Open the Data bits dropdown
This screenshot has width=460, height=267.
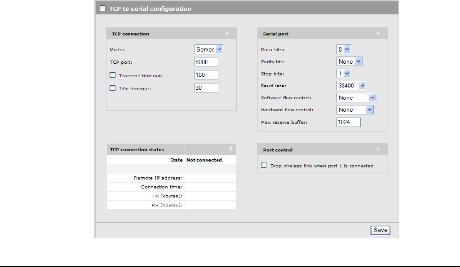pyautogui.click(x=344, y=49)
